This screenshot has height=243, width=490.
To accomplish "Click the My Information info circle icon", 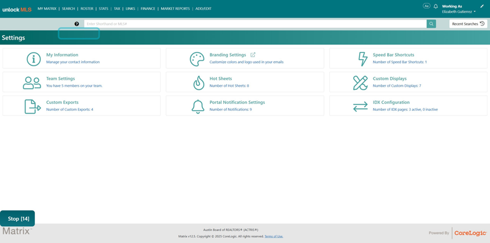I will [x=34, y=59].
